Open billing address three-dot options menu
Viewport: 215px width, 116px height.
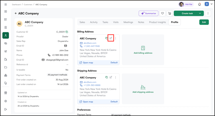pyautogui.click(x=116, y=38)
